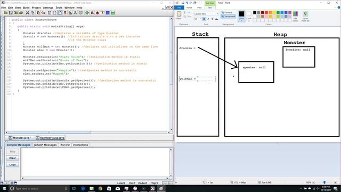
Task: Click the Copy icon in jGRASP toolbar
Action: coord(33,13)
